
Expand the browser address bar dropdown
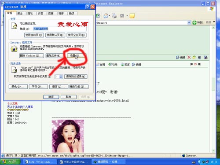tap(189, 22)
